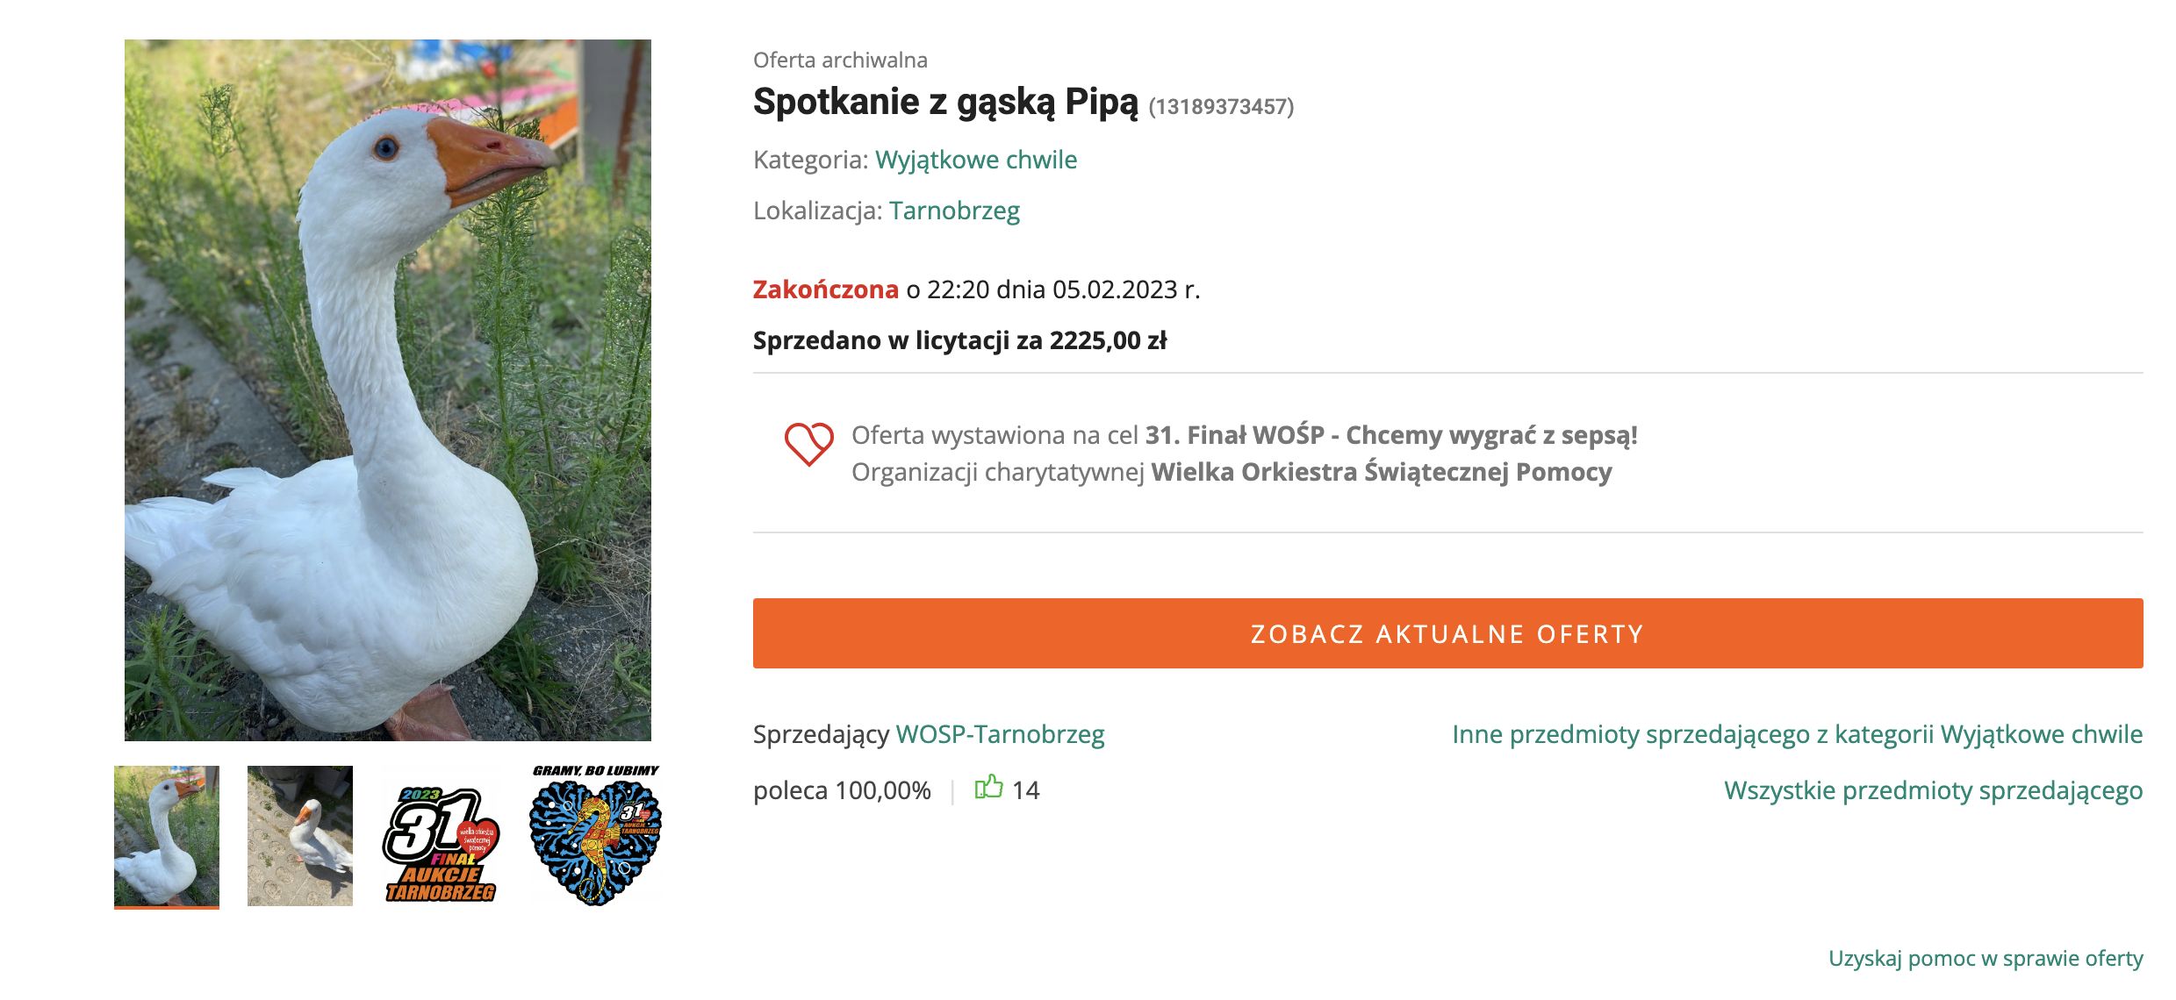
Task: Open the Tarnobrzeg location link
Action: pos(956,211)
